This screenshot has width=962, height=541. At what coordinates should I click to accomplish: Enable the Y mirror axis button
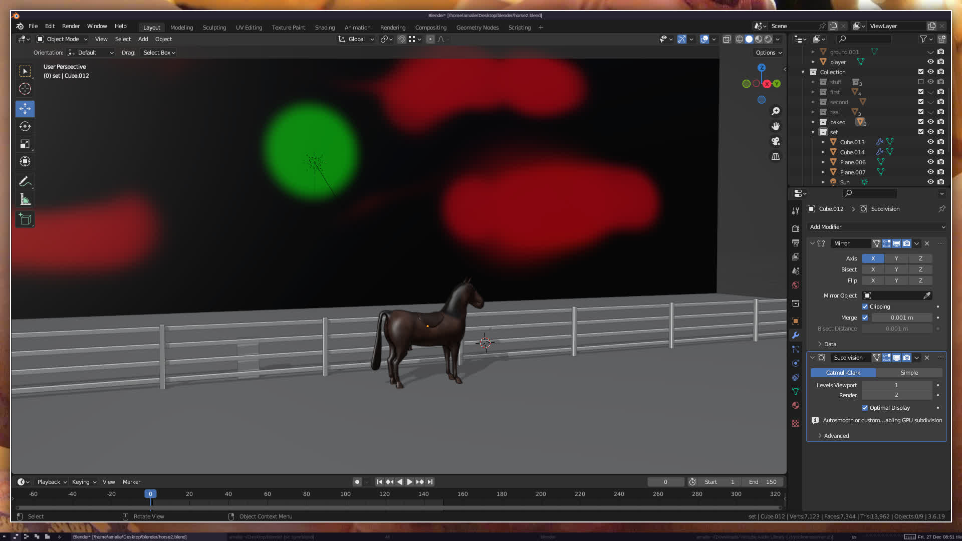[x=896, y=258]
